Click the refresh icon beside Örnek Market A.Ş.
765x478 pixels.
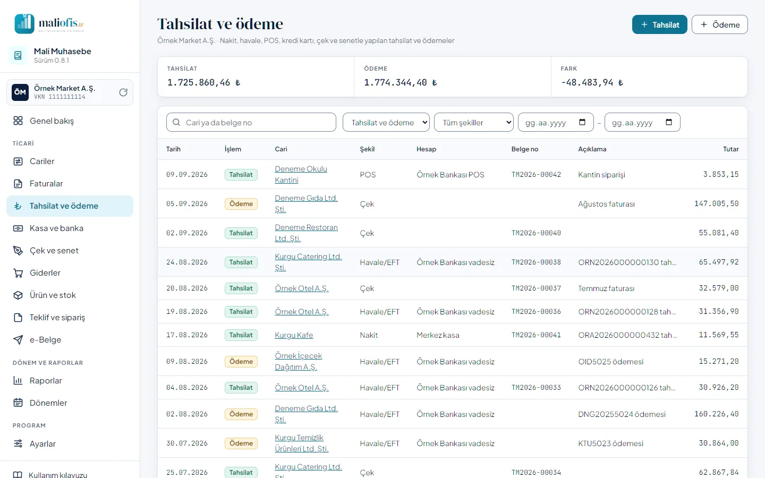click(x=123, y=92)
